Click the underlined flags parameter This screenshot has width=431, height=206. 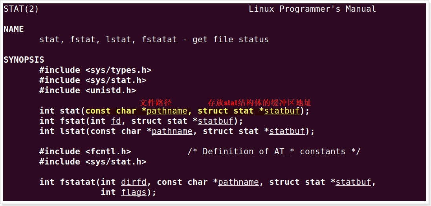coord(134,192)
